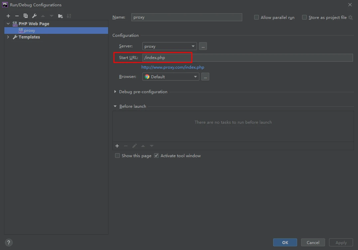Click the Sort configurations icon
The image size is (358, 250).
pyautogui.click(x=69, y=16)
